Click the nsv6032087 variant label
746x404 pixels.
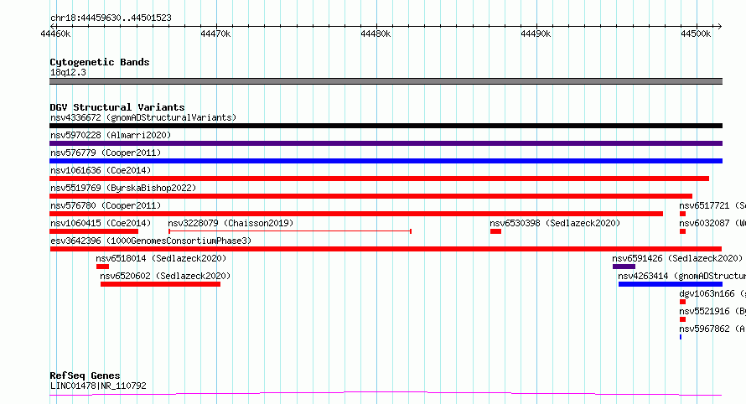712,223
